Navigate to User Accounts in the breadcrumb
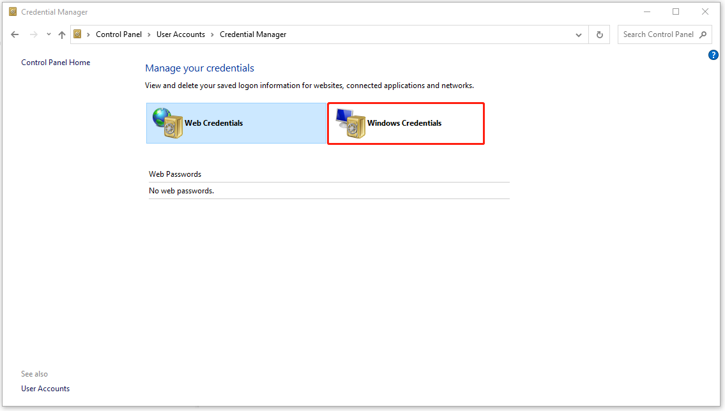The image size is (725, 411). 181,34
